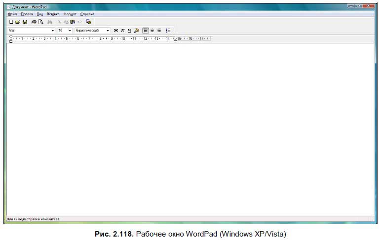Save the document using the floppy disk icon
This screenshot has height=240, width=380.
(24, 22)
